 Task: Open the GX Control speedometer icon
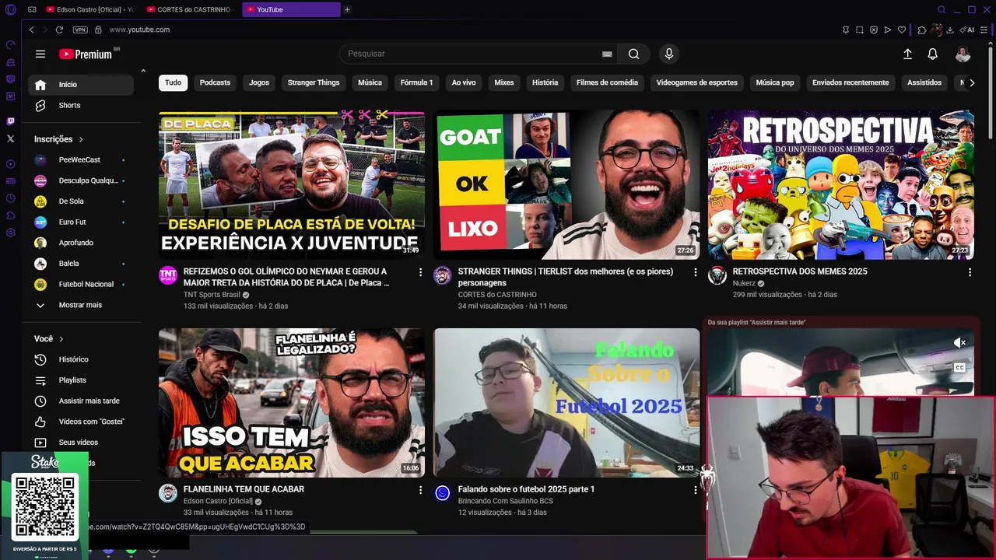click(10, 44)
